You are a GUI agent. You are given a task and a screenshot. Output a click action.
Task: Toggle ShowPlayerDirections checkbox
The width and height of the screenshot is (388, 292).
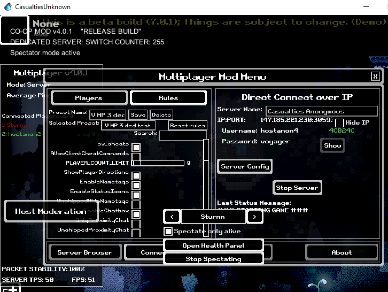136,176
